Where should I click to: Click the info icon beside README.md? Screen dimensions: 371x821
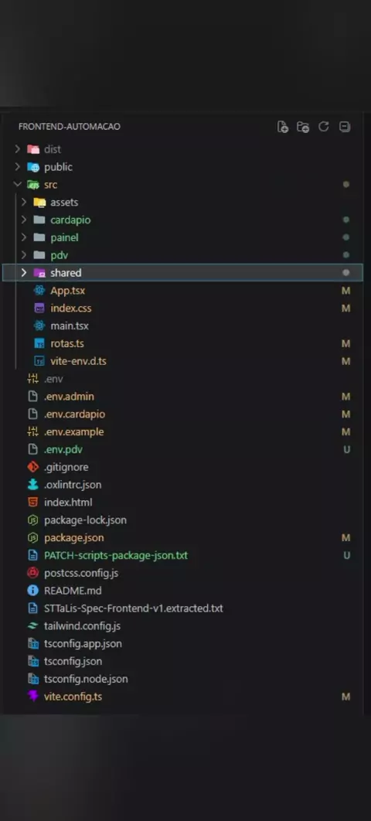[33, 591]
